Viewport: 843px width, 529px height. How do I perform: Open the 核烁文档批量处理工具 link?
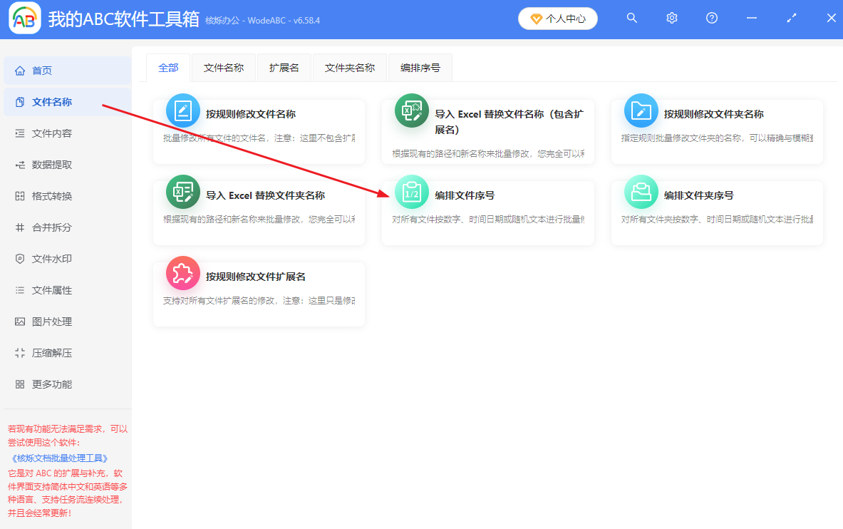[x=60, y=458]
